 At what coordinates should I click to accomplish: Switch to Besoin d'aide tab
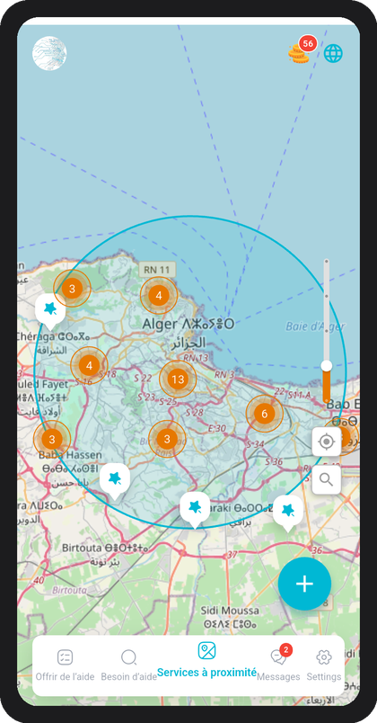129,665
